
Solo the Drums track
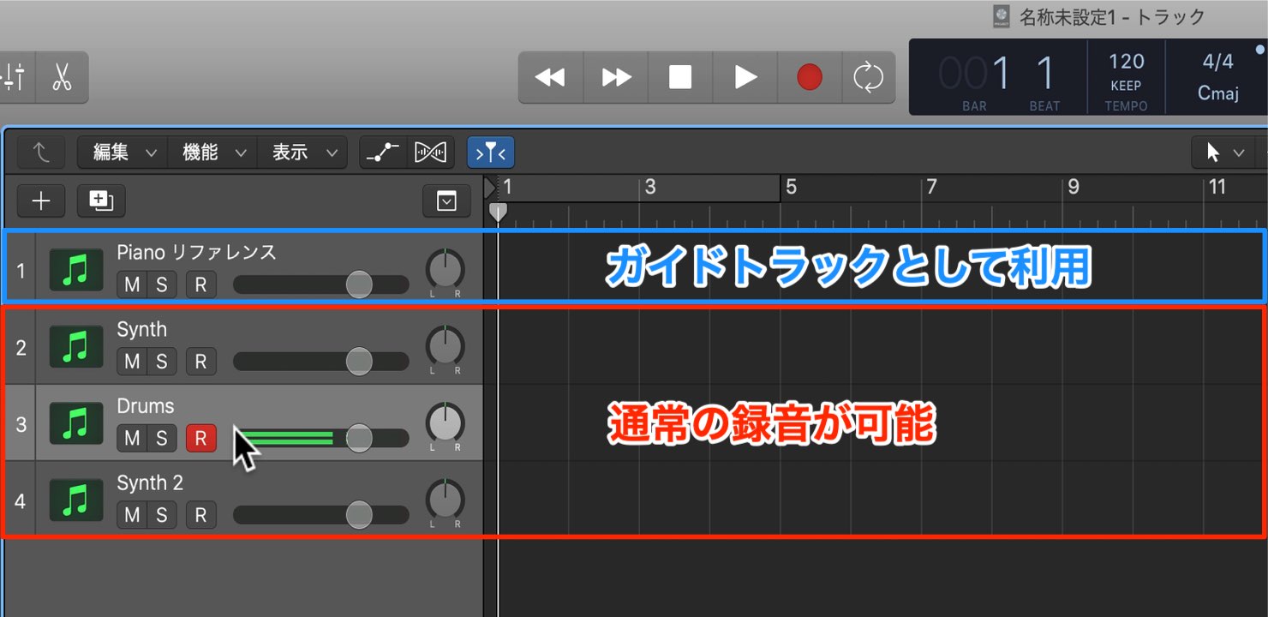[161, 439]
